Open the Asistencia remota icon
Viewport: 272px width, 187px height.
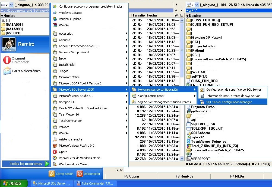(x=55, y=139)
